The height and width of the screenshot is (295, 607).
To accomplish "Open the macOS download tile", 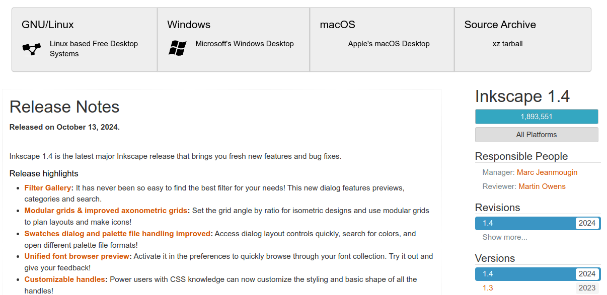I will [382, 39].
